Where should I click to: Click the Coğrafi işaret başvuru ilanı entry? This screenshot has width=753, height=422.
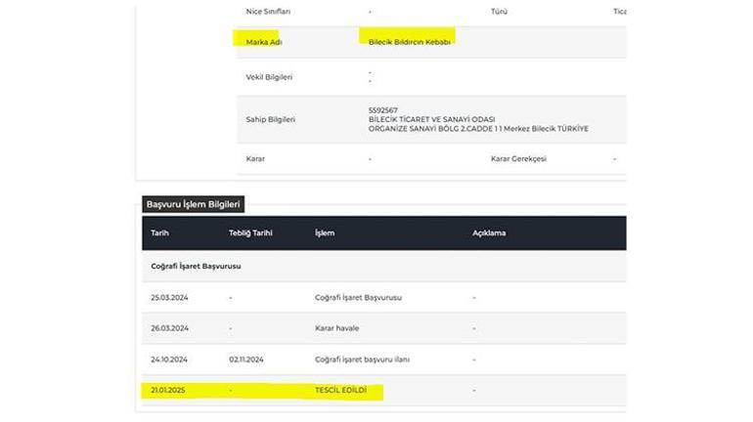[362, 359]
